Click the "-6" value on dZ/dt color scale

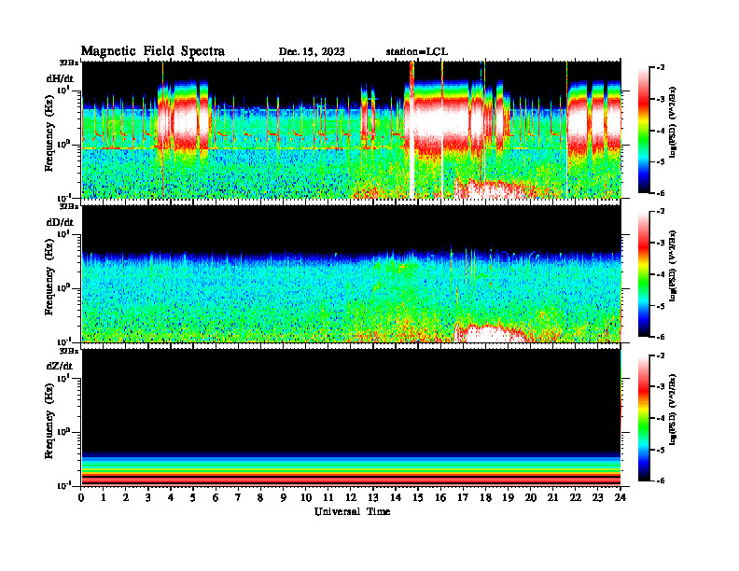660,480
